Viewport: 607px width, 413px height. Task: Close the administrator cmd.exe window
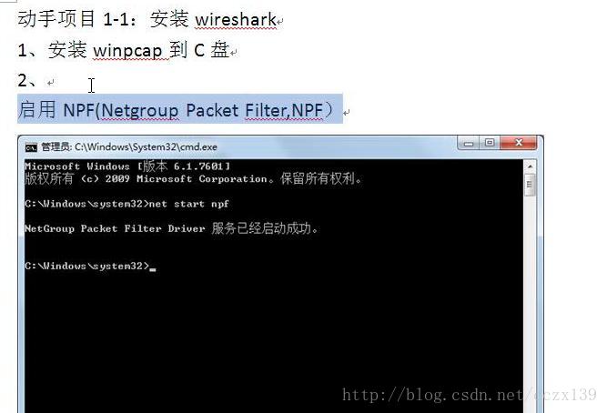[x=519, y=143]
